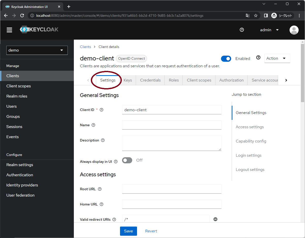Screen dimensions: 305x238
Task: Click the bookmark star in the address bar
Action: (256, 15)
